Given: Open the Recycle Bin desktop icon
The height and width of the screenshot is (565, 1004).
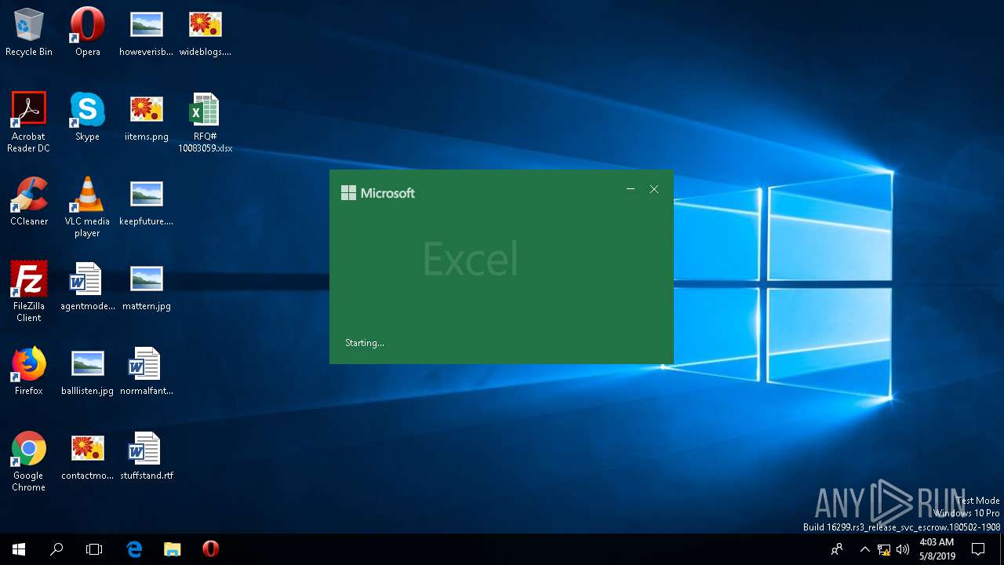Looking at the screenshot, I should click(x=29, y=33).
